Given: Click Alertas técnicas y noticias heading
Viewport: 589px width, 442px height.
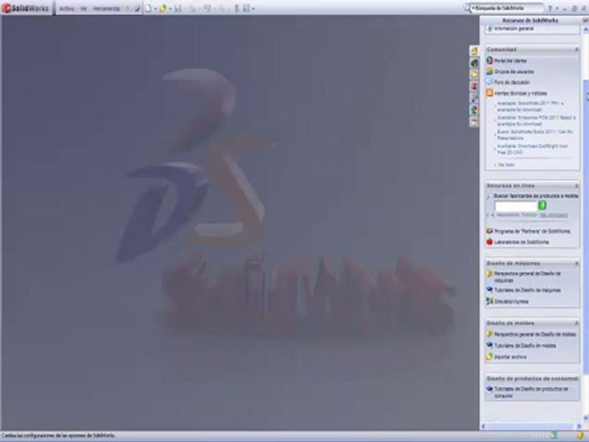Looking at the screenshot, I should [x=520, y=93].
